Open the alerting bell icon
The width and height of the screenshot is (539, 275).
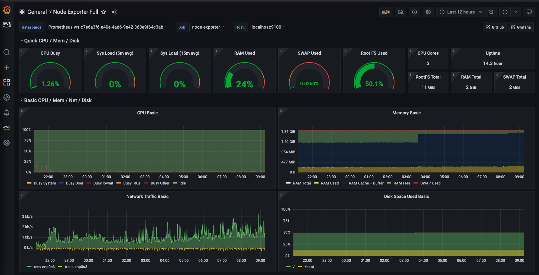(x=7, y=113)
